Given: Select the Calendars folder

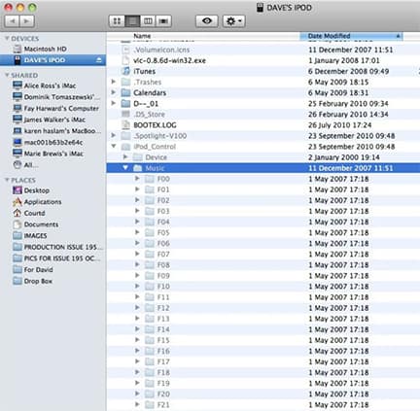Looking at the screenshot, I should [x=150, y=93].
